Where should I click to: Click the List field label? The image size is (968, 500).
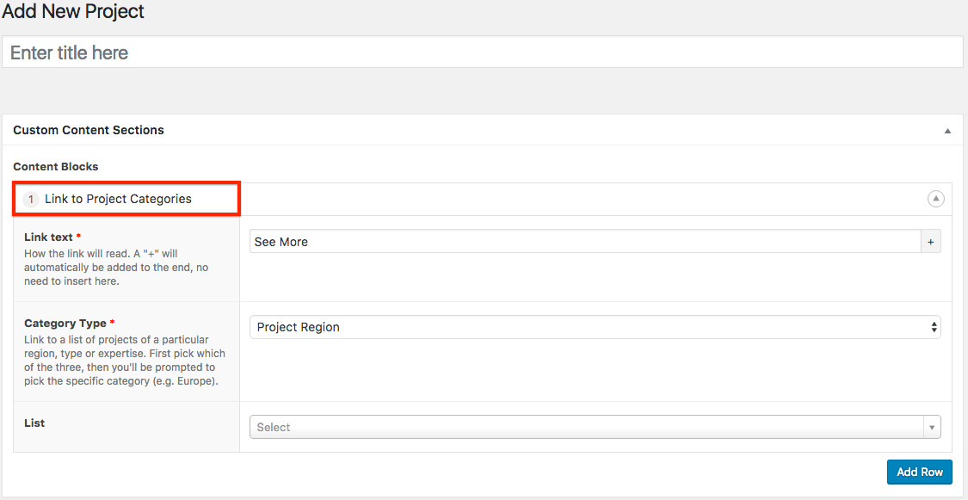coord(34,423)
